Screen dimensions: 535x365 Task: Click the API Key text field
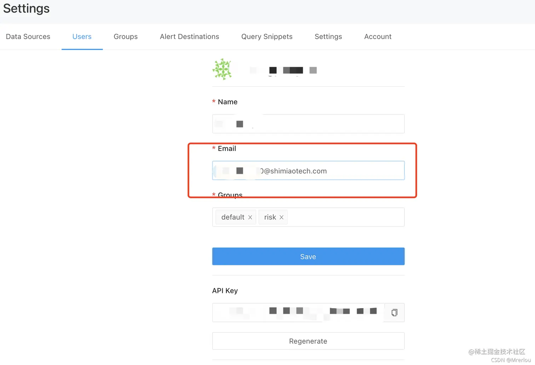click(298, 312)
